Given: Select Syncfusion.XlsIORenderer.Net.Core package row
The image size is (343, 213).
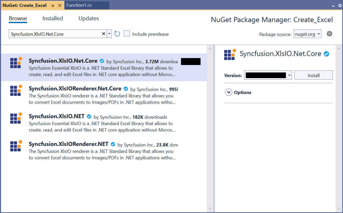Looking at the screenshot, I should tap(104, 95).
